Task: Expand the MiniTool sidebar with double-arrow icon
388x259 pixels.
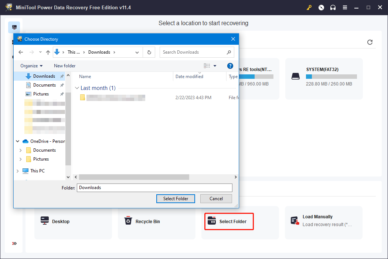Action: tap(14, 243)
